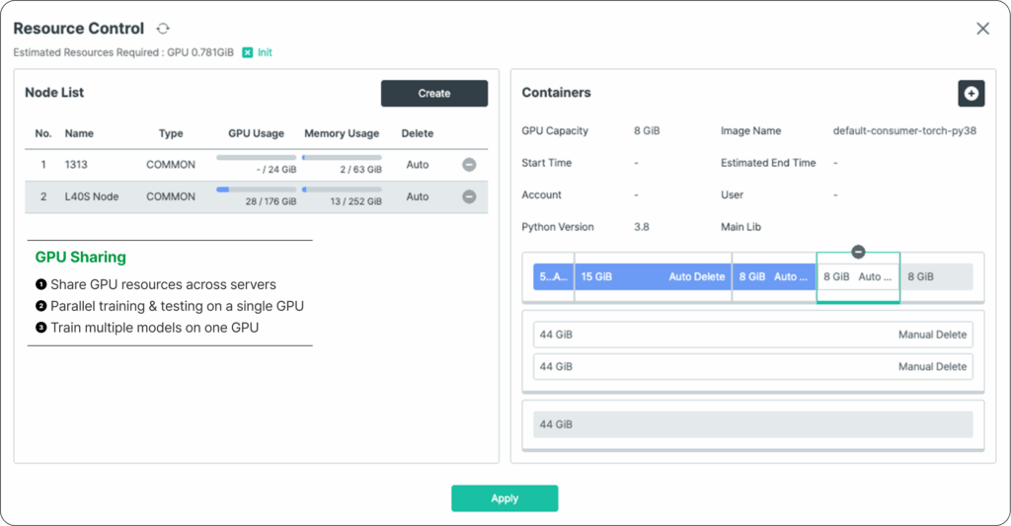The height and width of the screenshot is (526, 1011).
Task: Click minus icon above selected 8 GiB container
Action: (858, 253)
